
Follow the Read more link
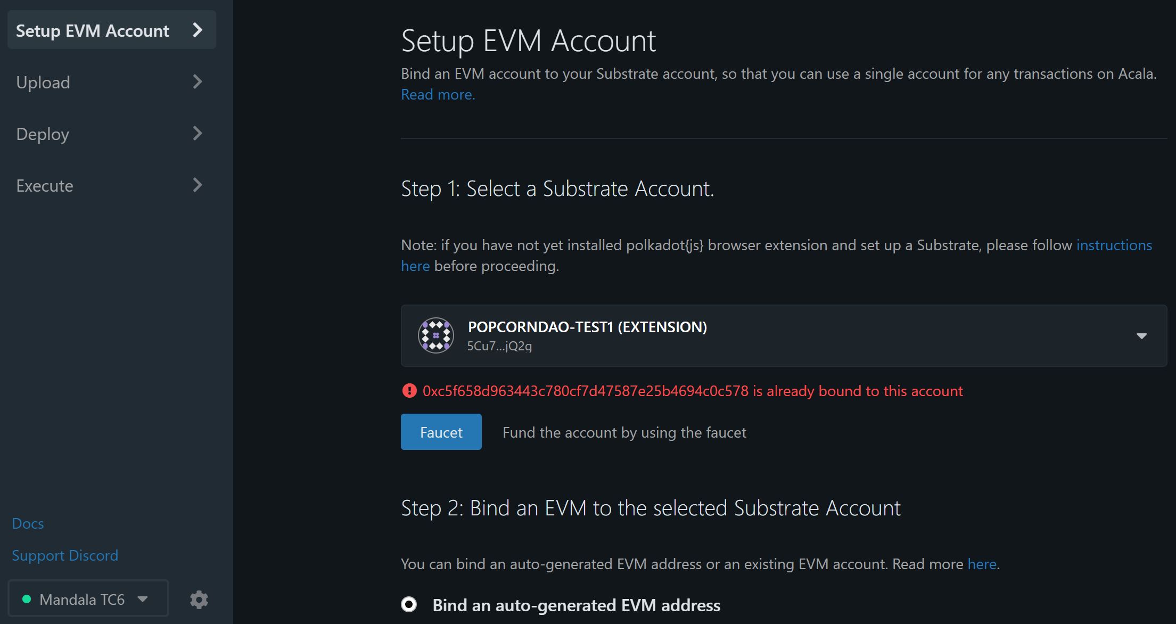[438, 95]
